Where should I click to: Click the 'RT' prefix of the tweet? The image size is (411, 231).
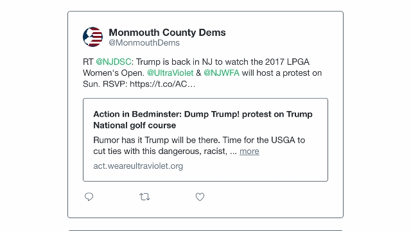coord(88,62)
